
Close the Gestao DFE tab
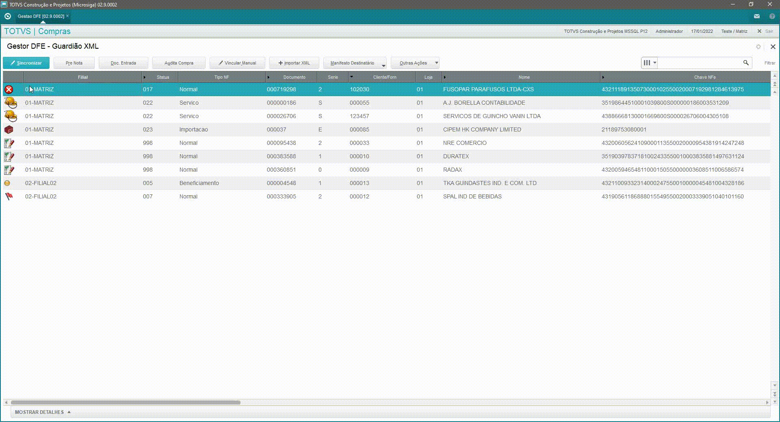click(67, 16)
